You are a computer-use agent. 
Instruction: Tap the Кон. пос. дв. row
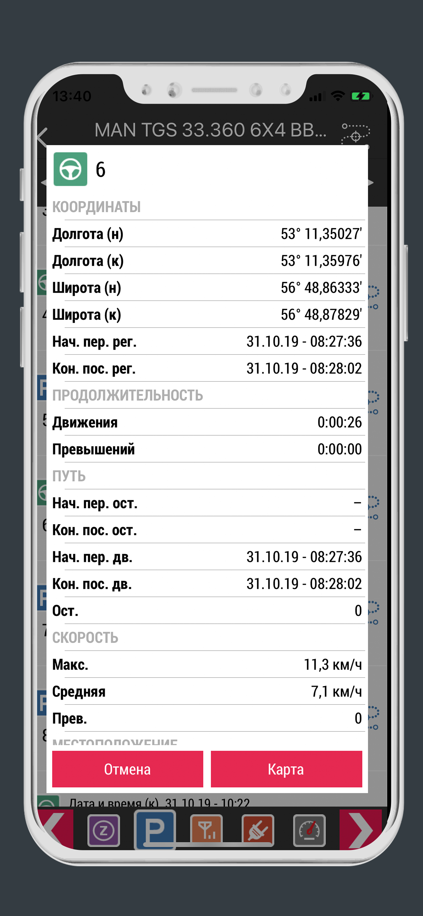207,583
